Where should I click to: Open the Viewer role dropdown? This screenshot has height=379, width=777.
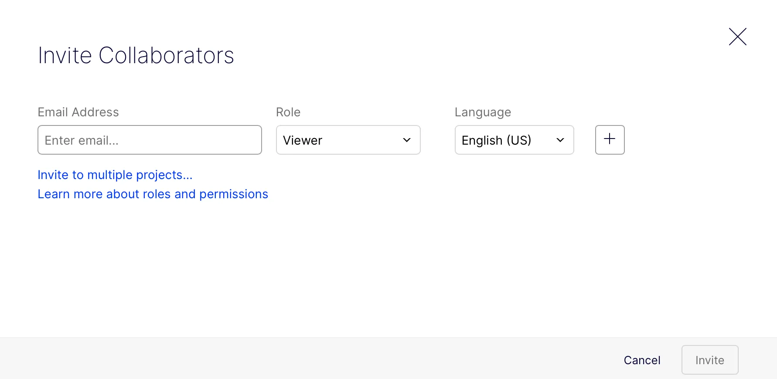(348, 140)
